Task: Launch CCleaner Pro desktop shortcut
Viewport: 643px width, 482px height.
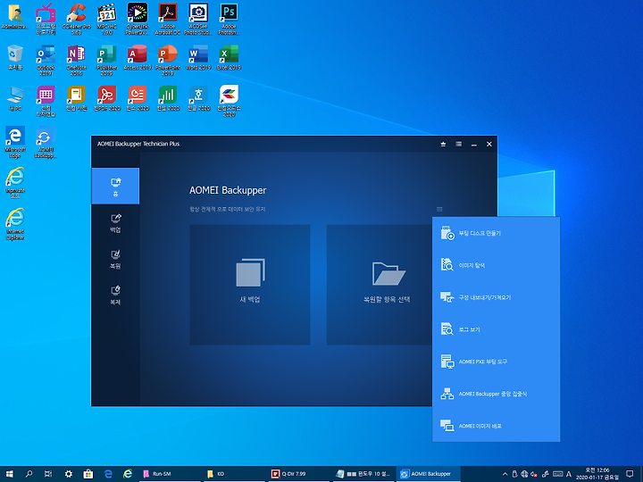Action: pyautogui.click(x=76, y=20)
